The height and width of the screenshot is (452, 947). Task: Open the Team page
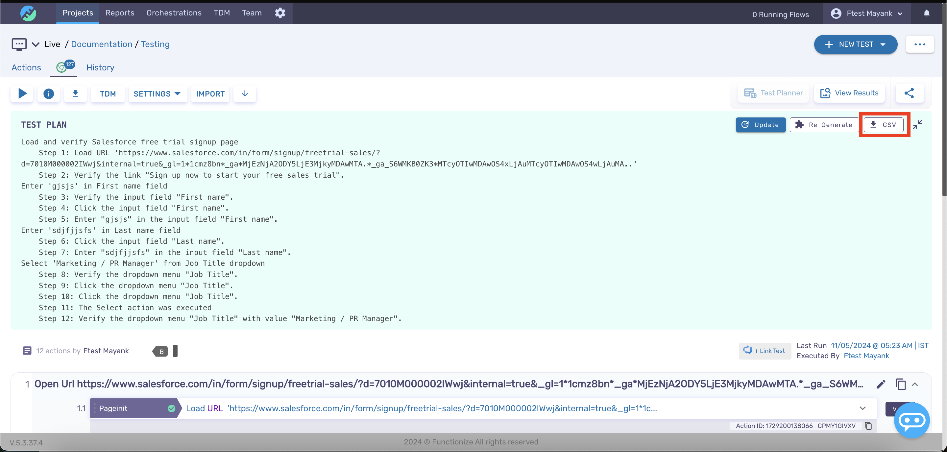tap(252, 13)
